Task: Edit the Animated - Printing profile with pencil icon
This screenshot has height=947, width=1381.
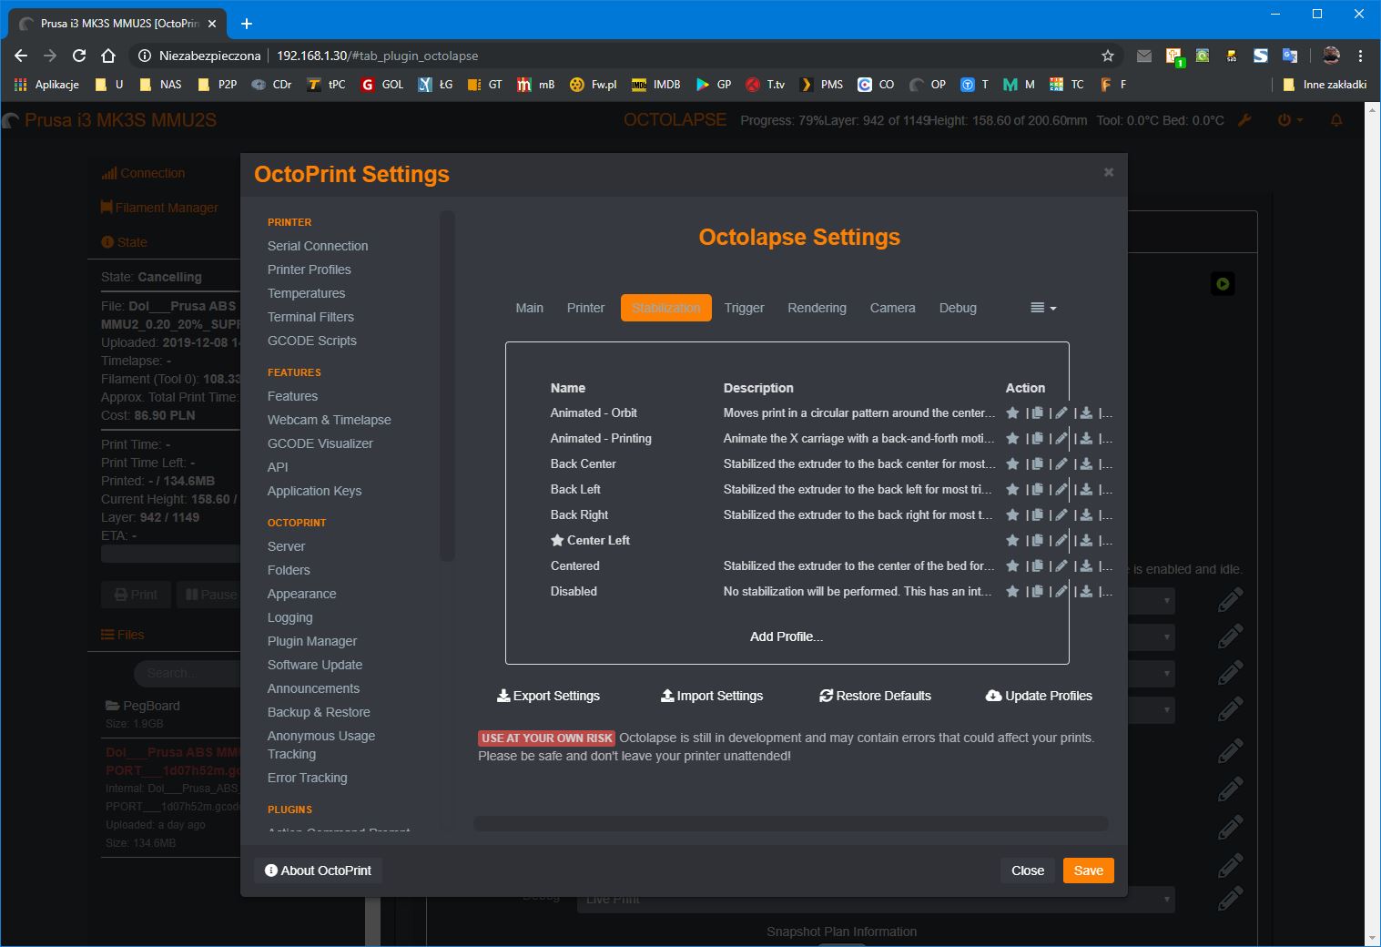Action: 1061,438
